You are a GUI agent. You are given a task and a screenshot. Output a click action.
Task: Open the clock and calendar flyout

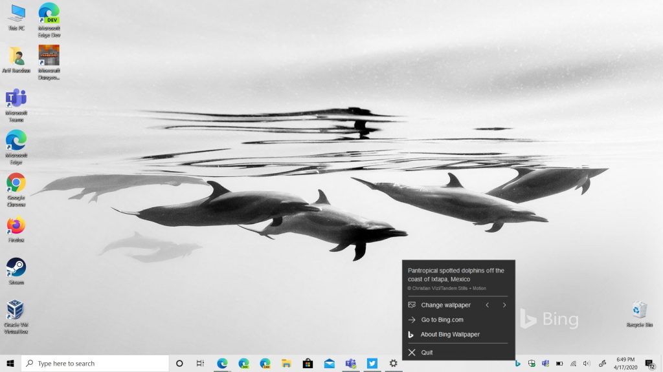625,364
